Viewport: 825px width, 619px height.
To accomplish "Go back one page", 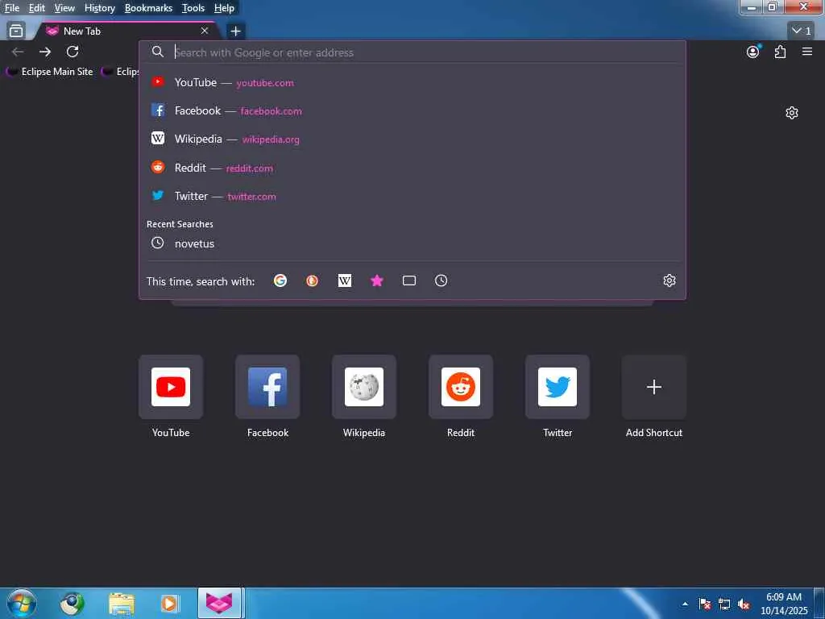I will tap(18, 52).
